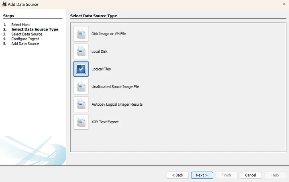Pick the Unallocated Space Image File icon

(x=81, y=87)
